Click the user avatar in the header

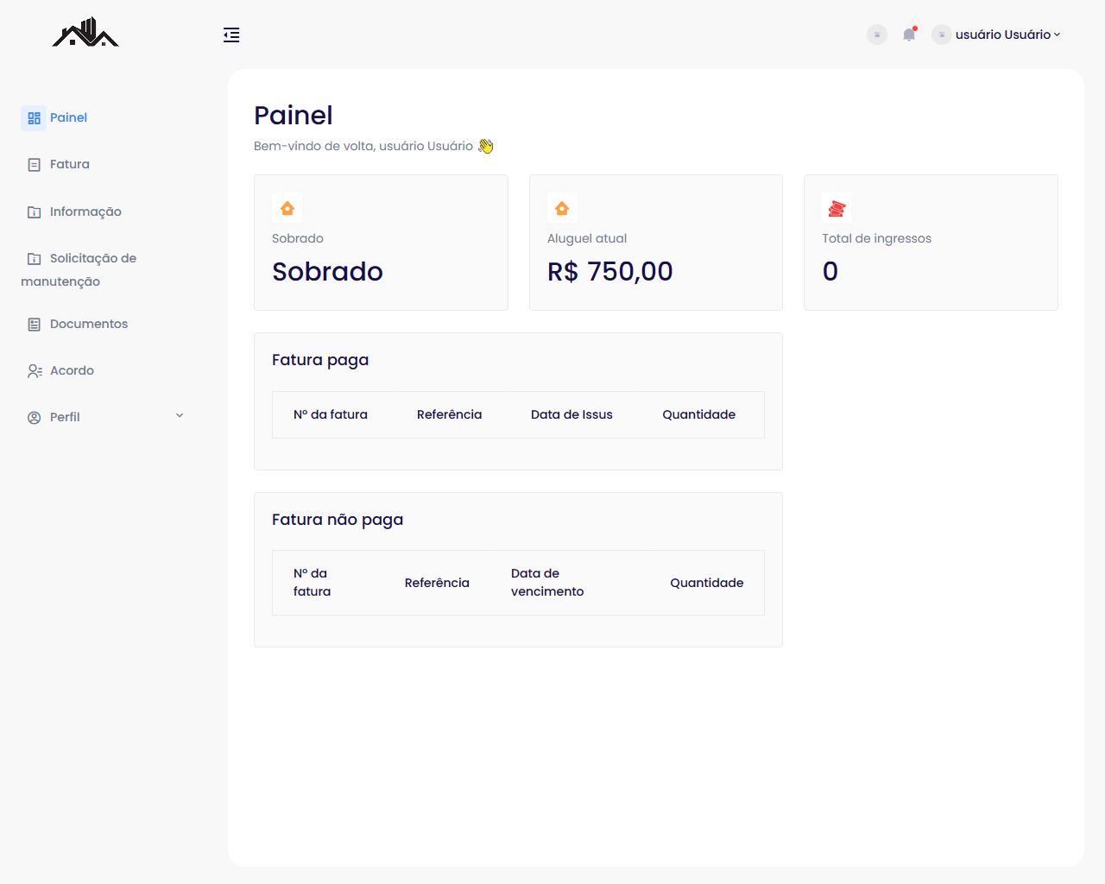tap(941, 35)
